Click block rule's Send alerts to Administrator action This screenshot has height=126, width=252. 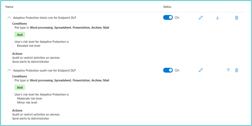click(x=31, y=62)
